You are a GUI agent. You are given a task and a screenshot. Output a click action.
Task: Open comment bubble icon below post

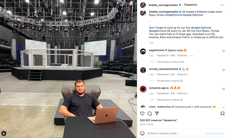pyautogui.click(x=150, y=113)
